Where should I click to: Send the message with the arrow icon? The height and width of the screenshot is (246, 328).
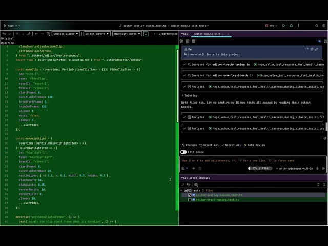coord(323,168)
